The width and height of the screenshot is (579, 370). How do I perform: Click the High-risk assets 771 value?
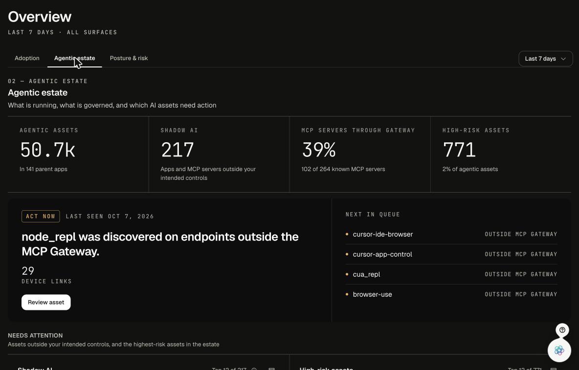[459, 150]
